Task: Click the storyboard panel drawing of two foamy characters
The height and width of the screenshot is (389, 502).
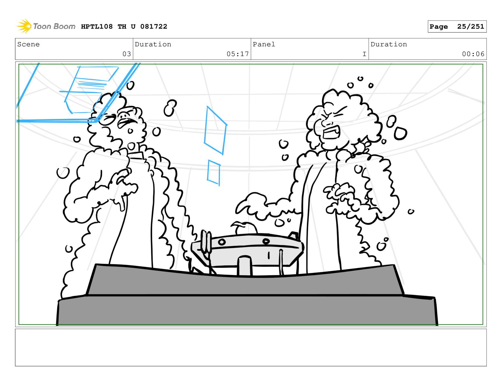Action: [251, 194]
